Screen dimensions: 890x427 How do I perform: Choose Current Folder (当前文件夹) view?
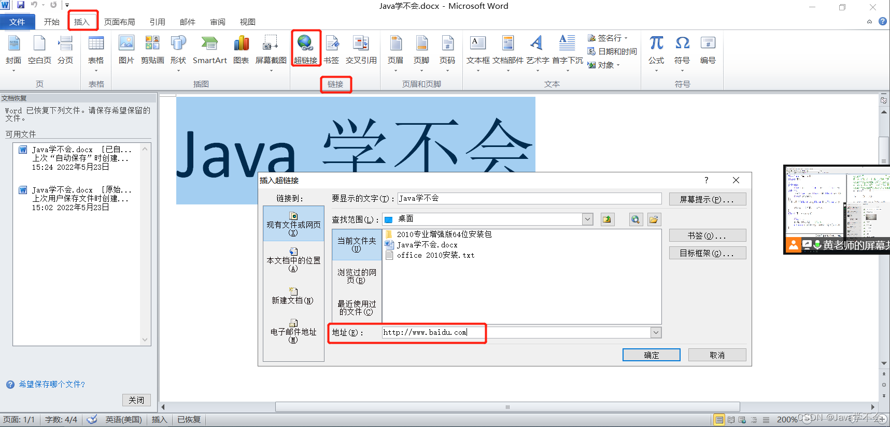pos(357,244)
